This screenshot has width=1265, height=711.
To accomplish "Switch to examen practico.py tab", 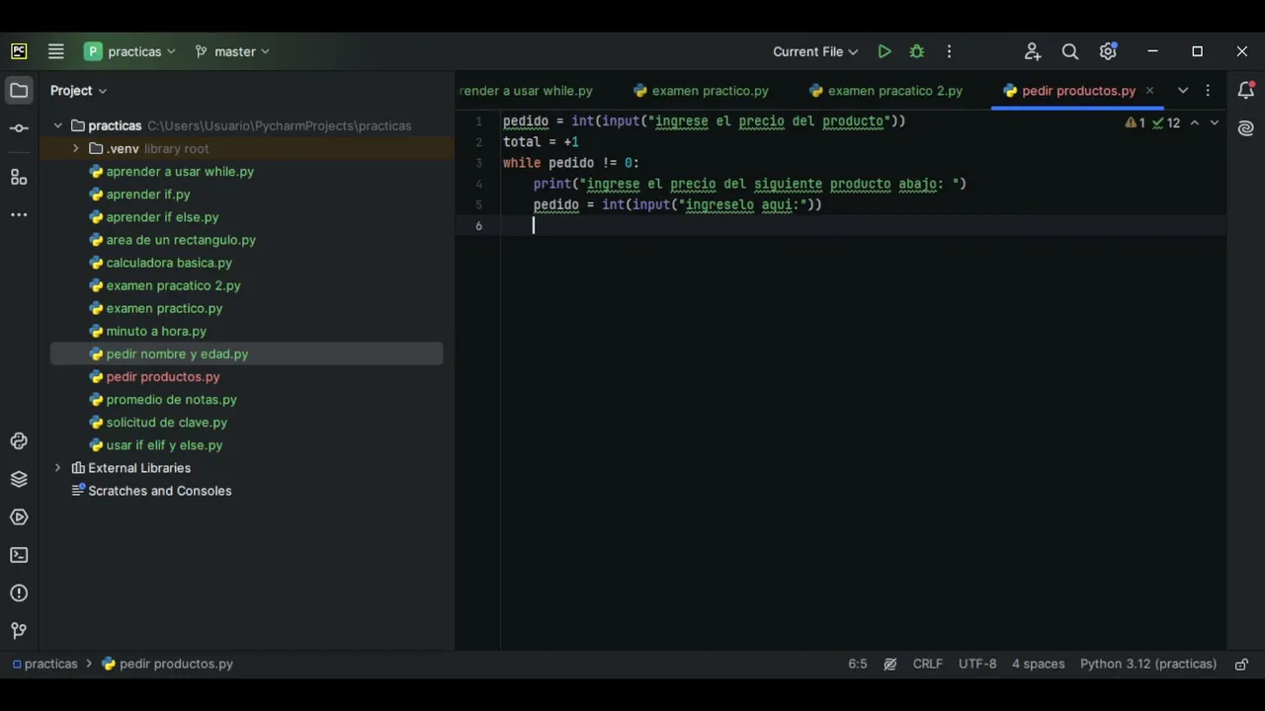I will [x=701, y=91].
